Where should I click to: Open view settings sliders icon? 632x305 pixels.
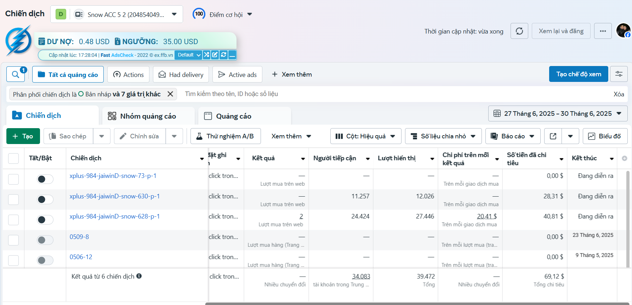[x=619, y=74]
